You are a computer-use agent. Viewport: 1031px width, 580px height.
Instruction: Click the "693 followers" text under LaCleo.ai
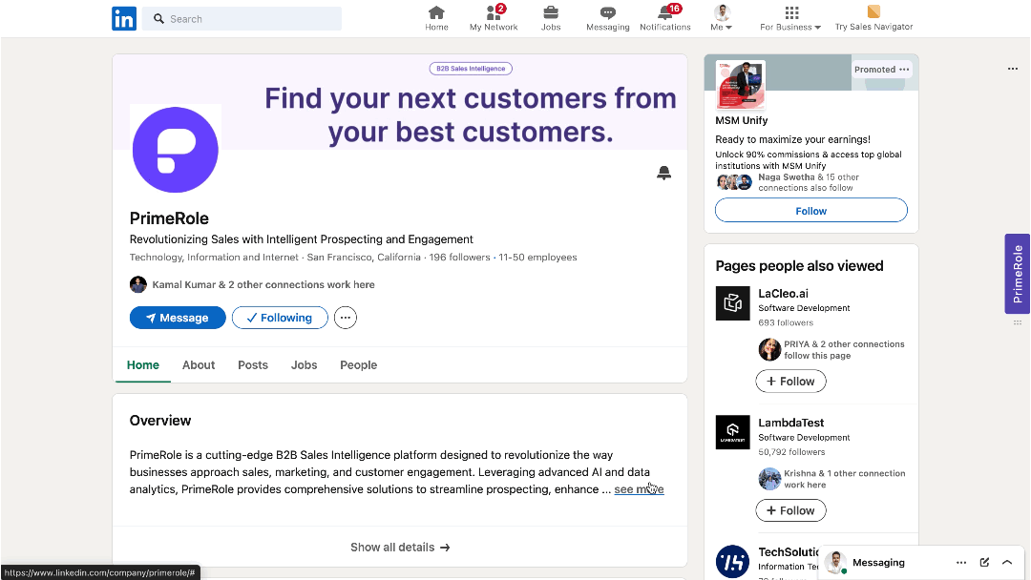(x=786, y=323)
